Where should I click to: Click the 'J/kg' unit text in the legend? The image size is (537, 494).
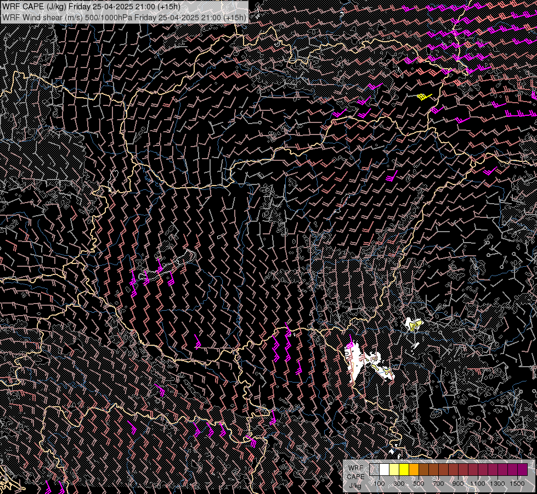pos(355,486)
